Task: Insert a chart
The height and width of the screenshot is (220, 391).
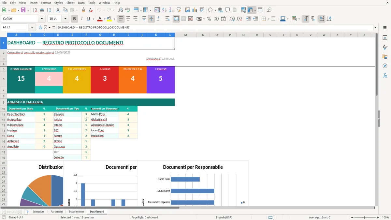Action: point(195,10)
